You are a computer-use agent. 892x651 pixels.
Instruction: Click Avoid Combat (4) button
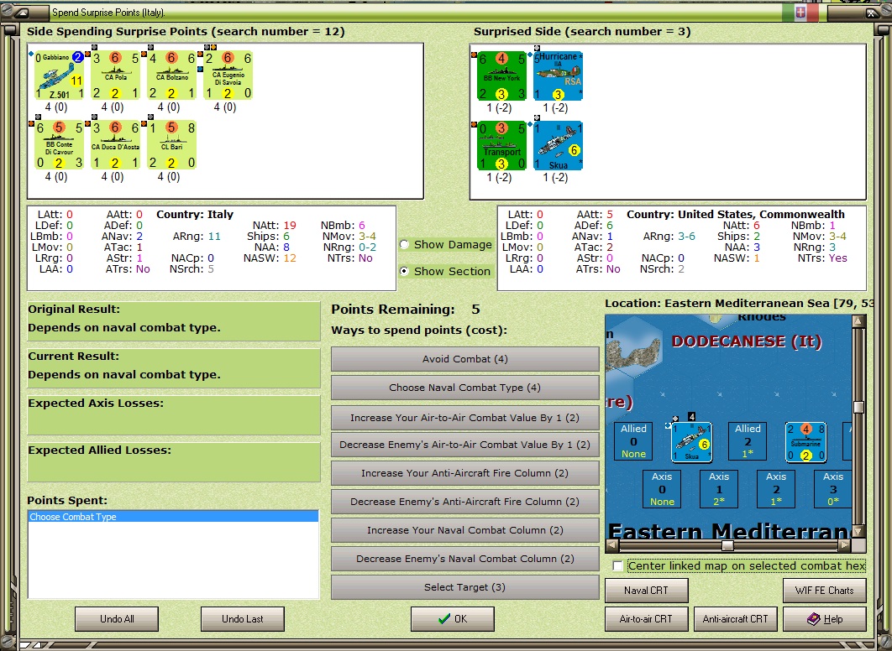(x=464, y=359)
